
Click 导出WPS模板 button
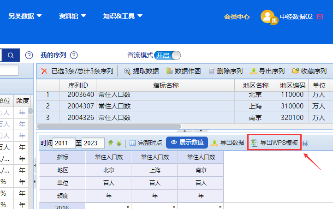[x=274, y=143]
